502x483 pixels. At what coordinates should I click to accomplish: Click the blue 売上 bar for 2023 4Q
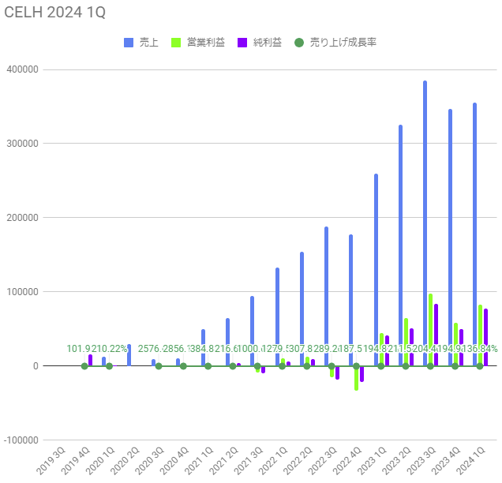(x=450, y=238)
